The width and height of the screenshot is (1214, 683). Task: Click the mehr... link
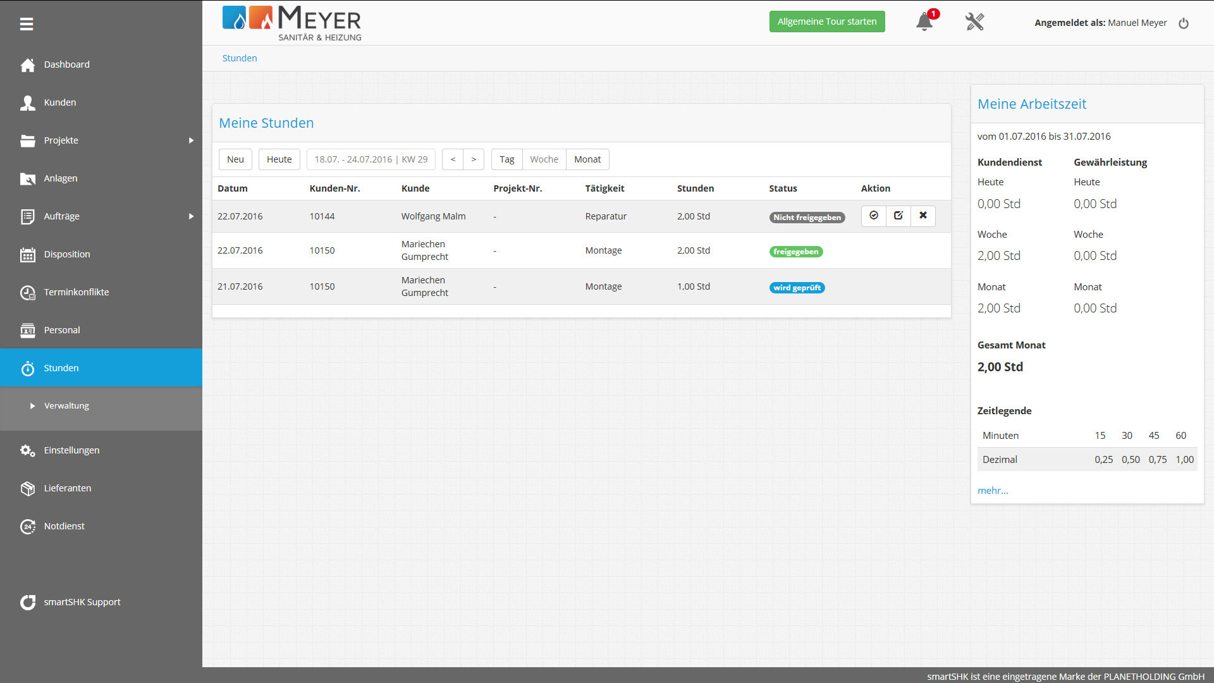click(x=993, y=491)
